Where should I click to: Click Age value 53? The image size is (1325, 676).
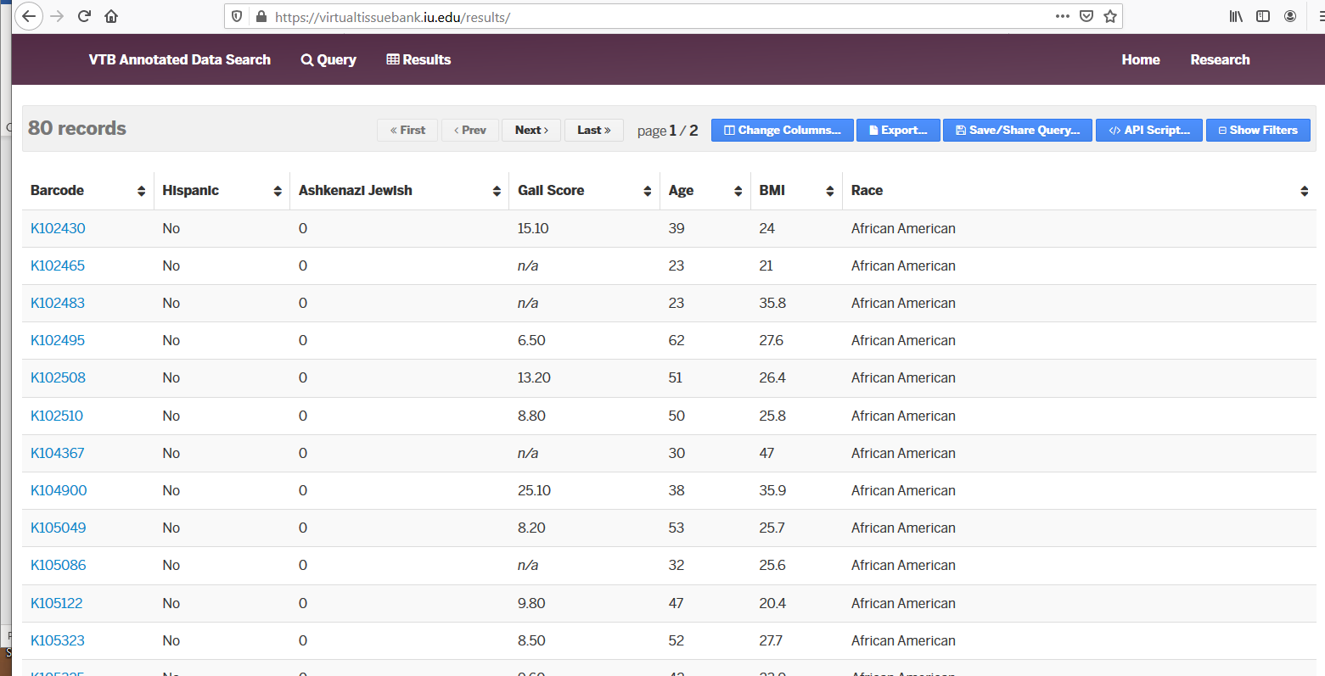(677, 528)
